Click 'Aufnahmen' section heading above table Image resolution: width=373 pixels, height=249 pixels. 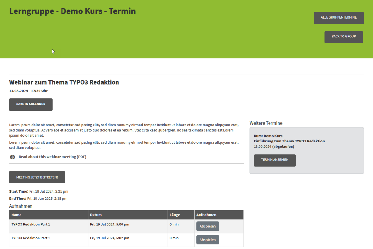pyautogui.click(x=21, y=206)
